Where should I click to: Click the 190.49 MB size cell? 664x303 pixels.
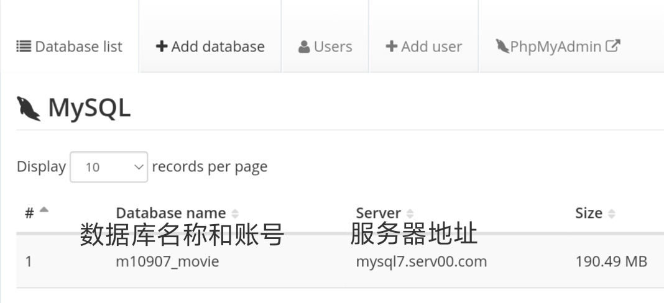coord(611,261)
